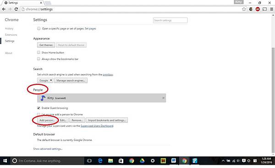Open the yellow framed app on the taskbar

click(x=163, y=161)
